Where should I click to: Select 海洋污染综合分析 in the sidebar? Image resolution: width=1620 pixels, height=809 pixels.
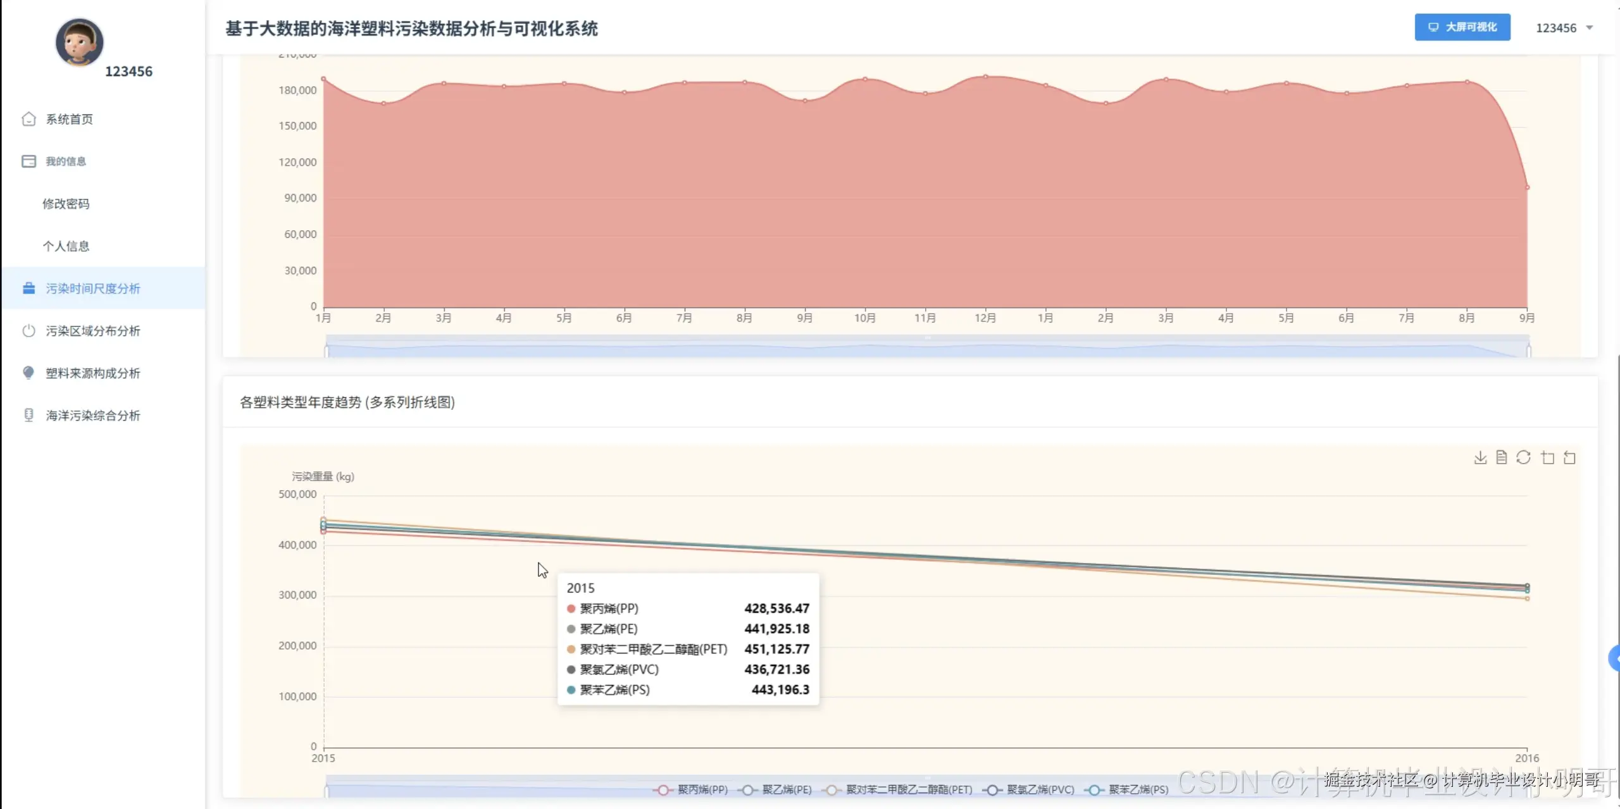92,416
